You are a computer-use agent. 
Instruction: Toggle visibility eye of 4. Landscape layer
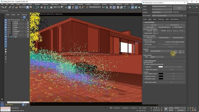pyautogui.click(x=10, y=31)
